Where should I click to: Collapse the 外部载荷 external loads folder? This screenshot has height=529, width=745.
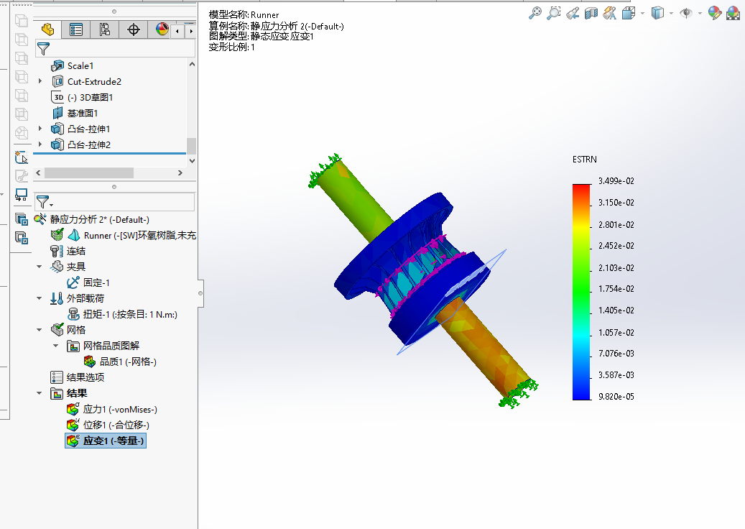click(40, 298)
